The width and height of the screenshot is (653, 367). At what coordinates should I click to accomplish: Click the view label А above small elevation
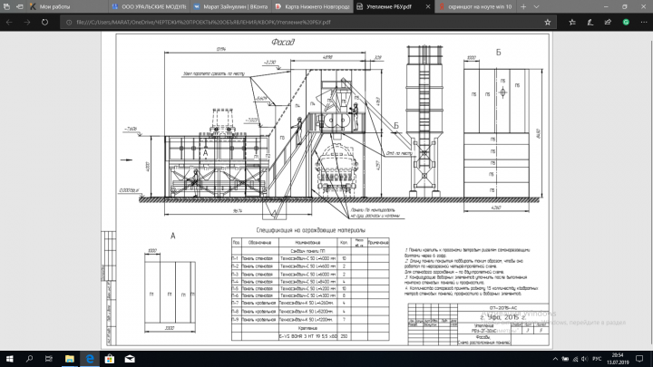pos(173,236)
